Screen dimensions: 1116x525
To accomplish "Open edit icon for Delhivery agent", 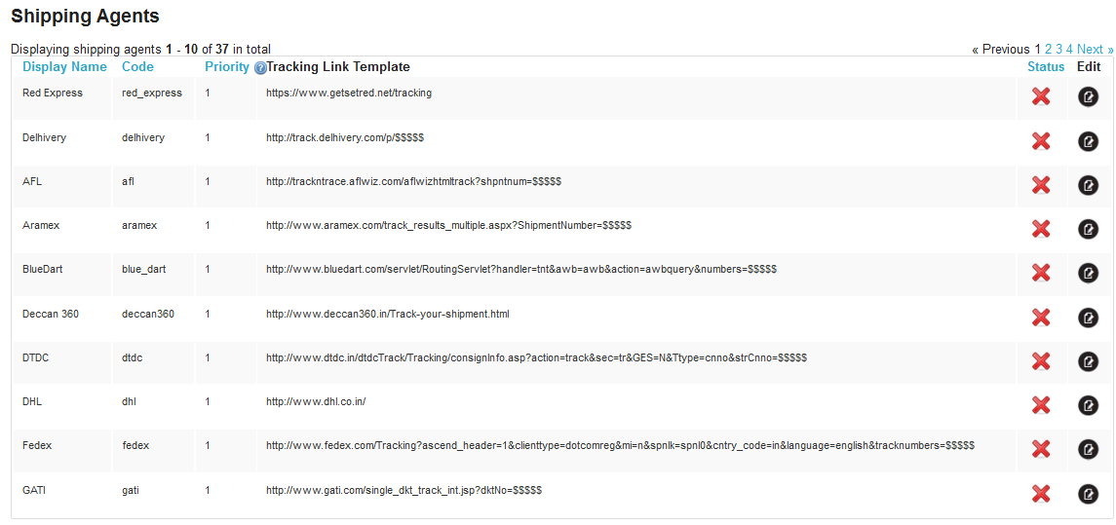I will click(1088, 141).
